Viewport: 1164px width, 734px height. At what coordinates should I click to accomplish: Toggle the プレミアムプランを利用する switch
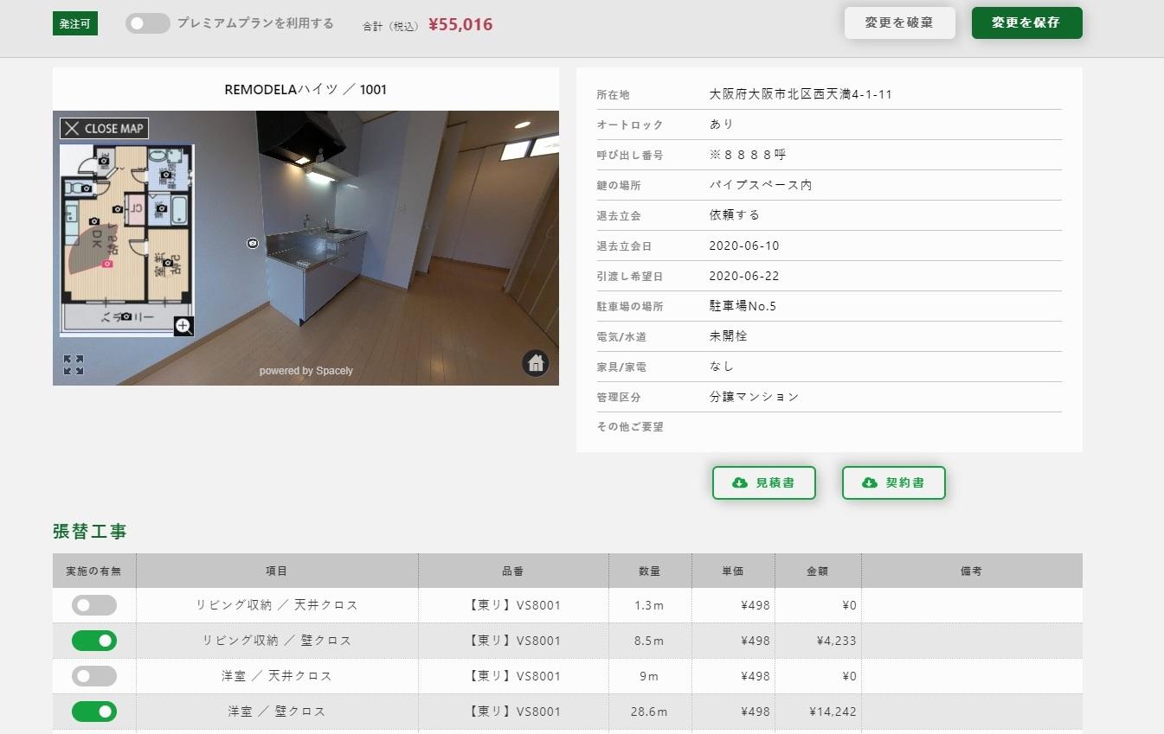click(x=147, y=23)
